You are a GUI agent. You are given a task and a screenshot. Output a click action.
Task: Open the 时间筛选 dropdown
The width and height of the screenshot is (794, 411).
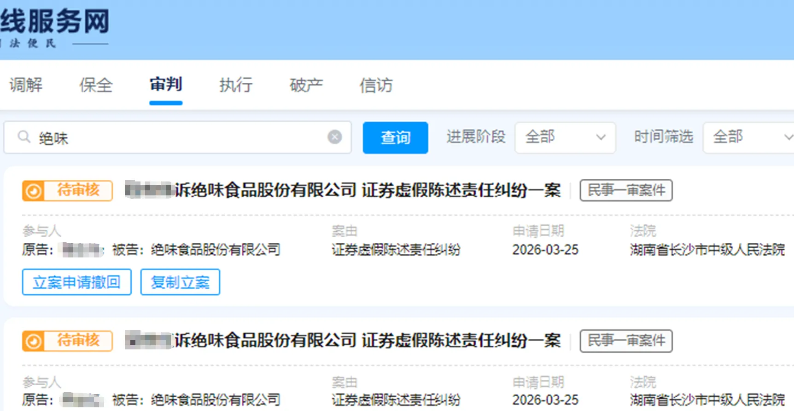click(748, 137)
